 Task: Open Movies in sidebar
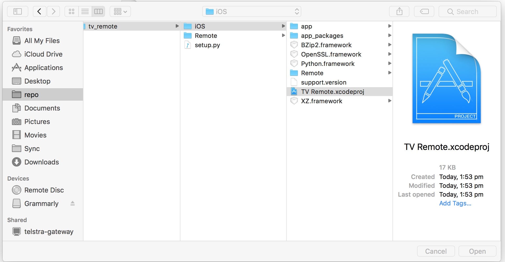(43, 135)
